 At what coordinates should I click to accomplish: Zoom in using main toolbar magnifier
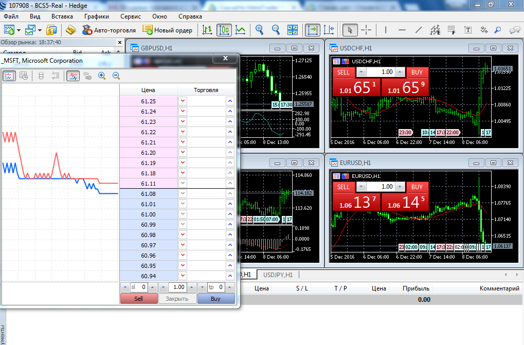[x=260, y=30]
